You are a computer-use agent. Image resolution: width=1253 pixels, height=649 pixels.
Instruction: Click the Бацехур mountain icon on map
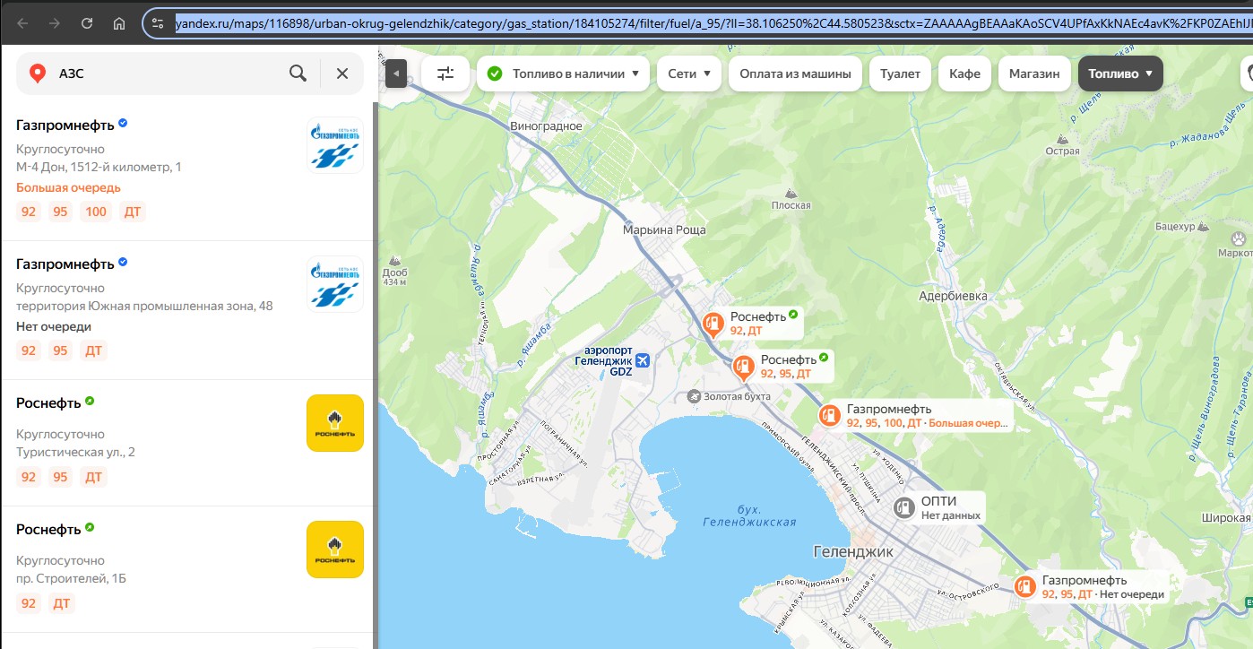pyautogui.click(x=1205, y=227)
